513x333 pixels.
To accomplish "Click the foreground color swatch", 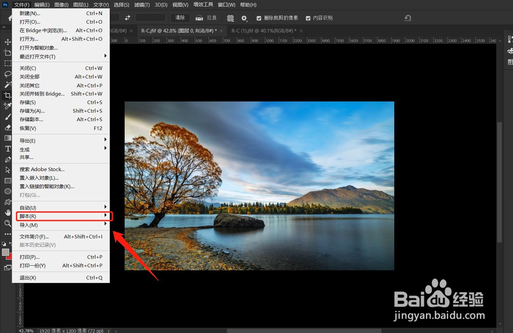I will pos(5,252).
